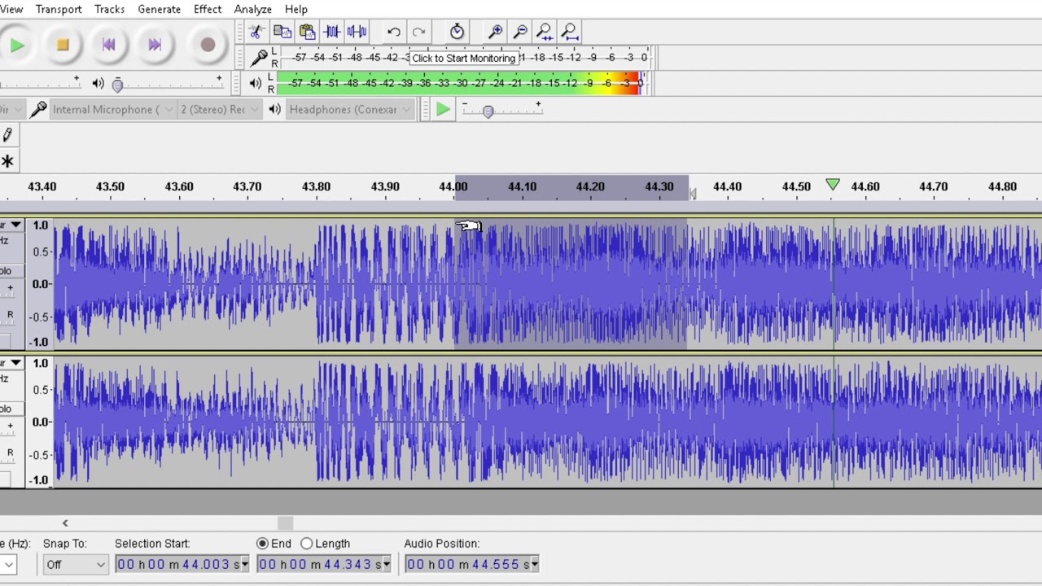Undo the last edit
This screenshot has width=1042, height=586.
point(394,32)
